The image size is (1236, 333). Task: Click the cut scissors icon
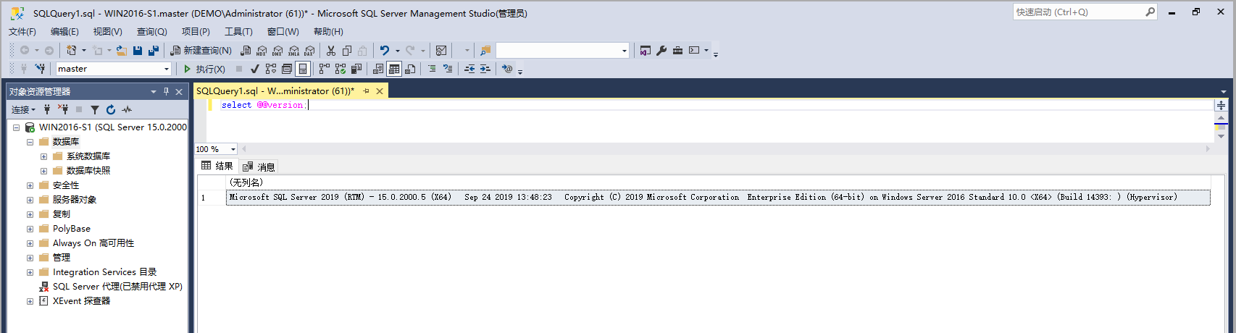(x=331, y=51)
